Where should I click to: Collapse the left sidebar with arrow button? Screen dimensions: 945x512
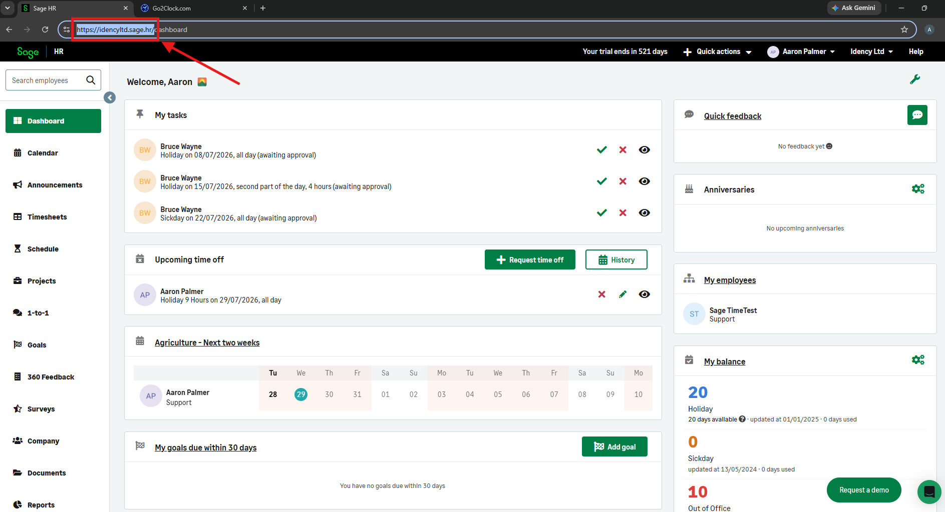point(110,97)
